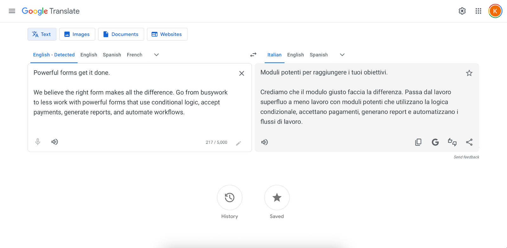Clear the source text

pos(241,73)
